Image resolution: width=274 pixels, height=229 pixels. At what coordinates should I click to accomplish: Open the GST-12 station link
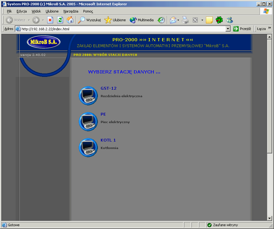pos(108,88)
